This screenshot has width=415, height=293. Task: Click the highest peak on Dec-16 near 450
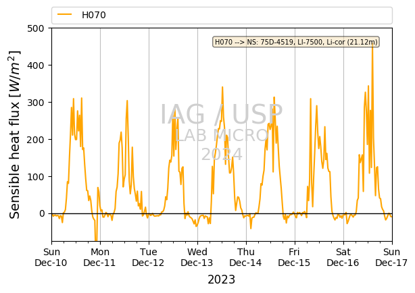click(x=372, y=45)
